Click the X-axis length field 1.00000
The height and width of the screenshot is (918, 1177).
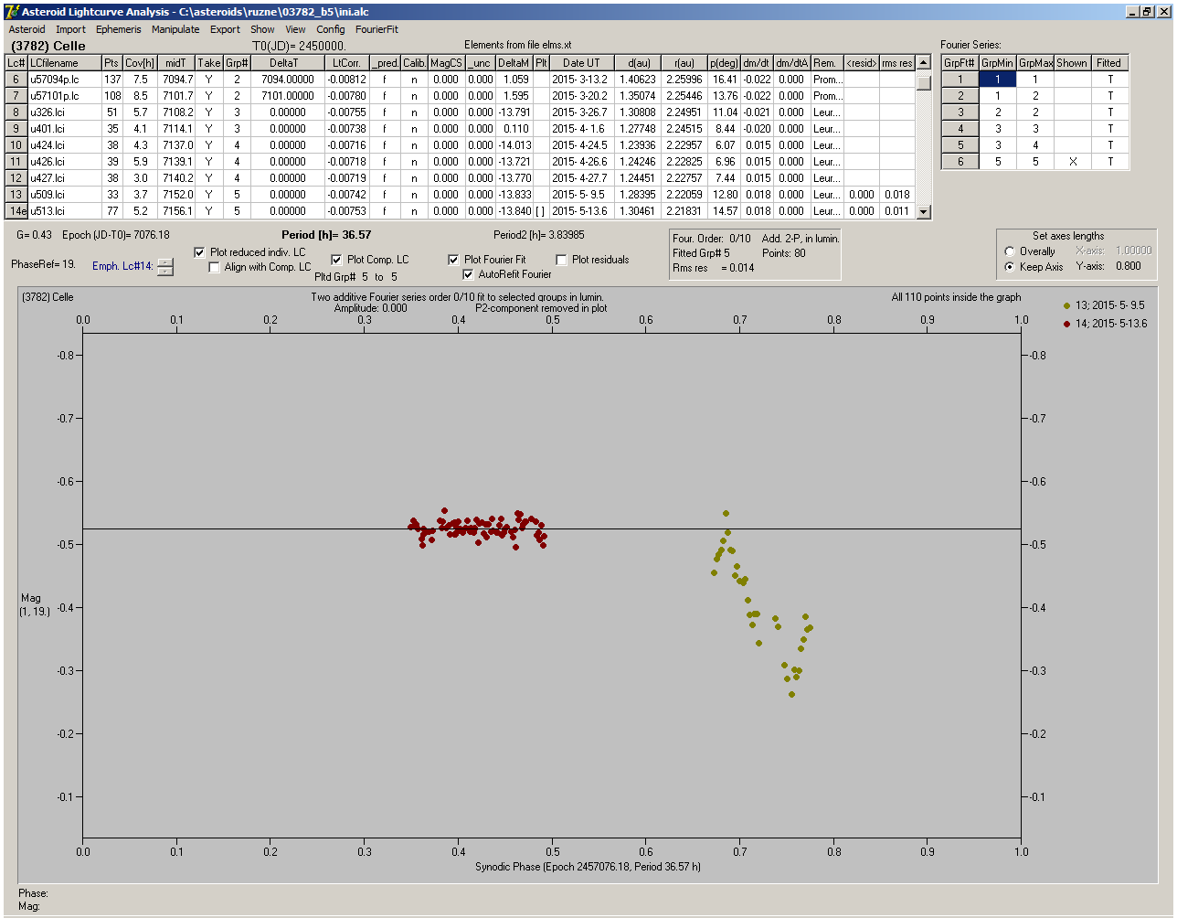coord(1132,251)
